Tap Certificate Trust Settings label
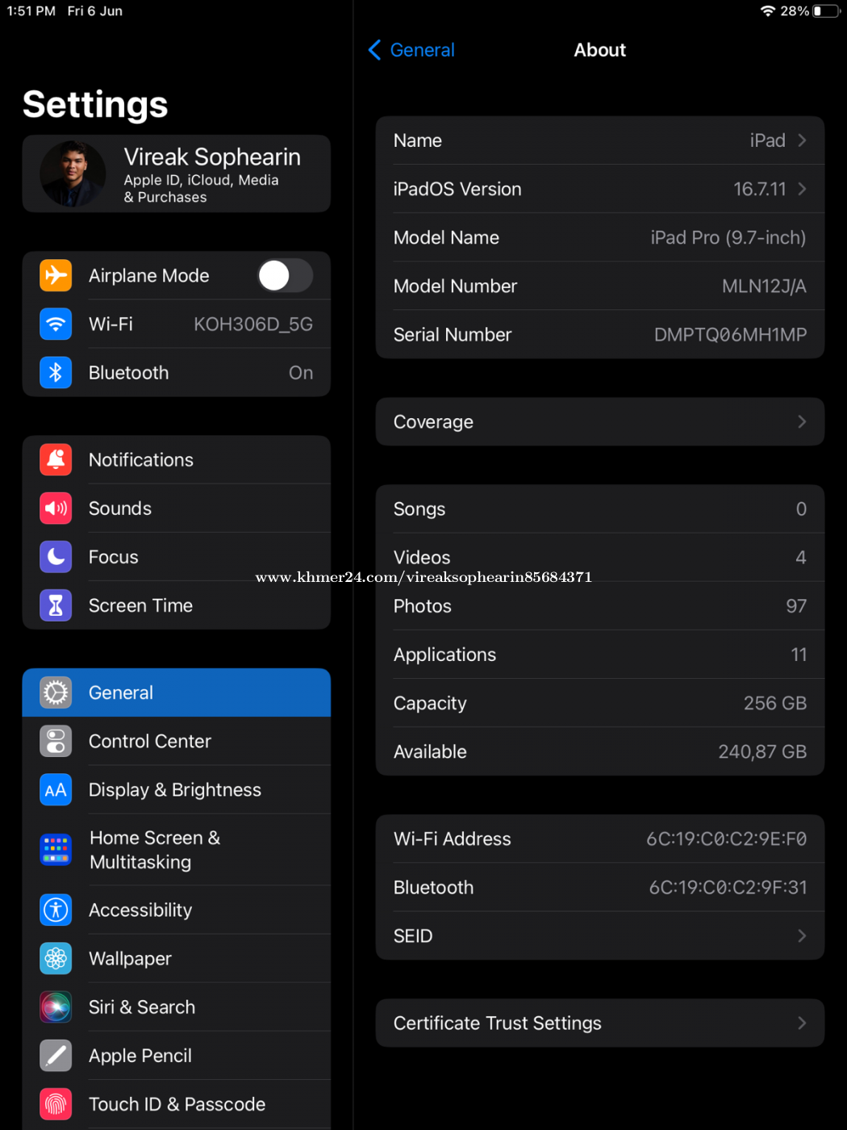847x1130 pixels. click(497, 1023)
